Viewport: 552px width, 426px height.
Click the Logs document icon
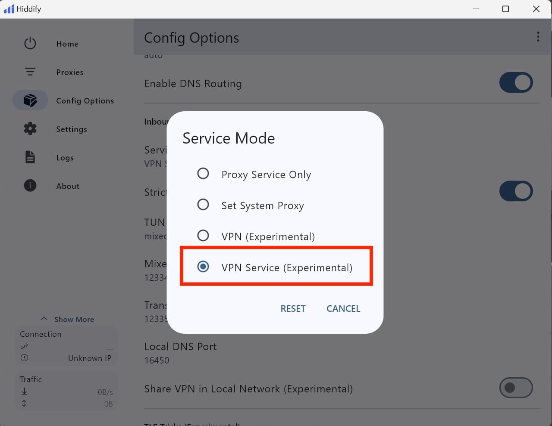pos(30,157)
